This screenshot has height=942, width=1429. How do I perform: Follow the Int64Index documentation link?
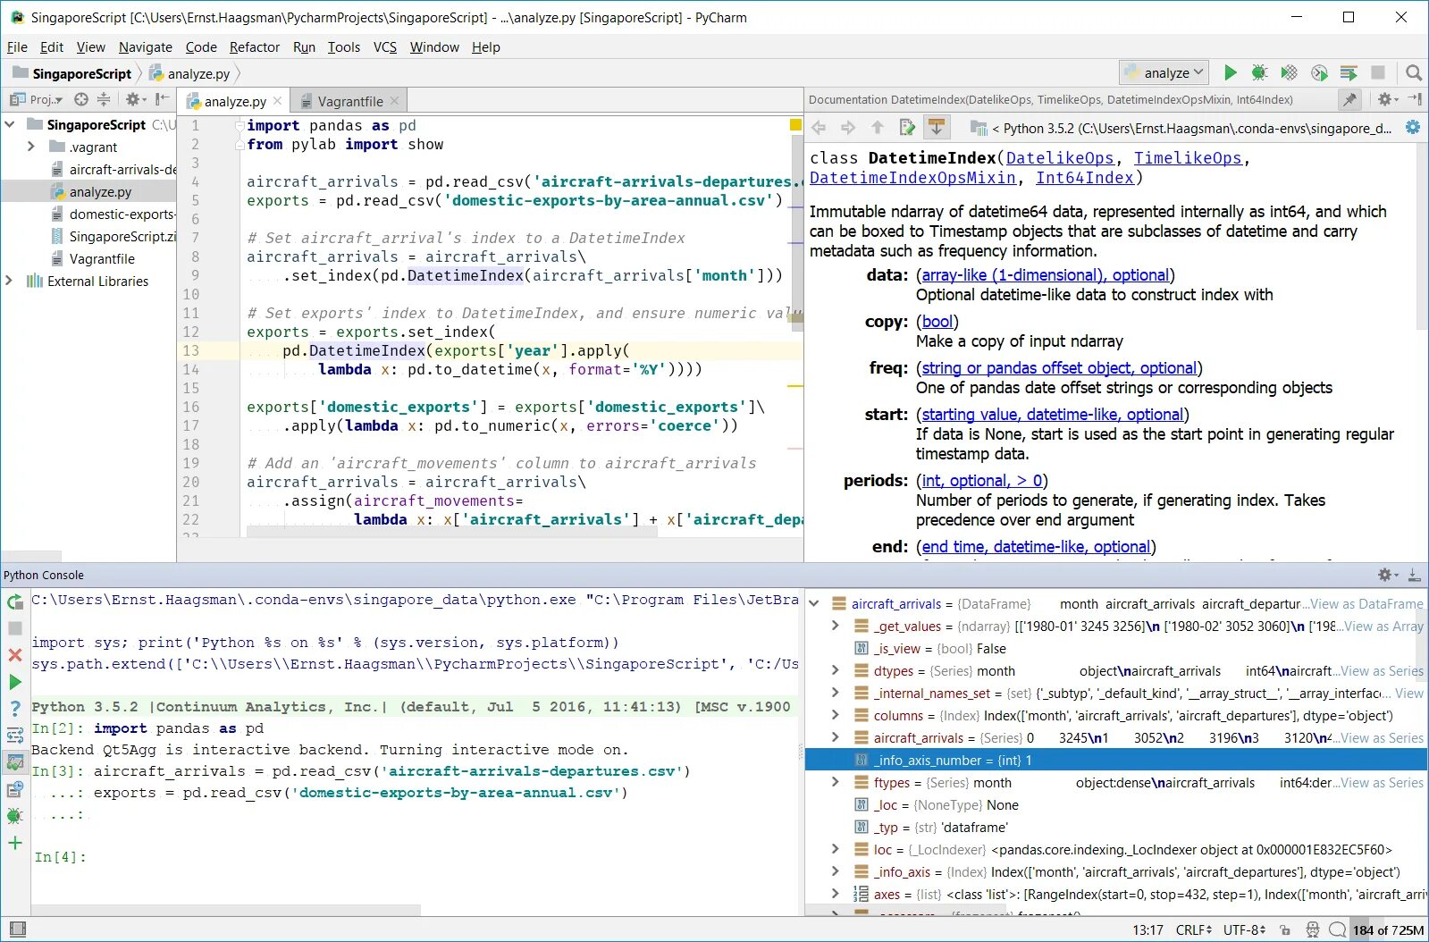(x=1085, y=178)
